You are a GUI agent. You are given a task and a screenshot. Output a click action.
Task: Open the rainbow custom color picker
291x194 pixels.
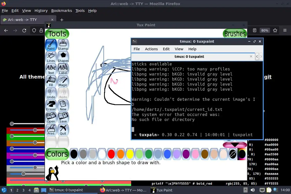click(x=242, y=154)
